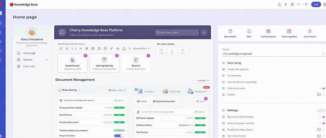
Task: Open Note sharing item in right panel
Action: pos(234,63)
